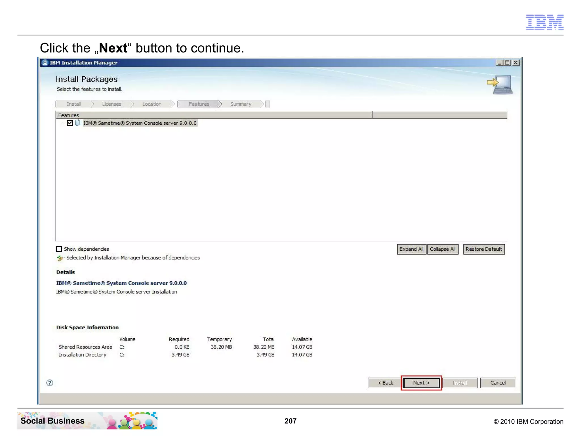The image size is (581, 436).
Task: Uncheck Sametime System Console server checkbox
Action: pos(70,123)
